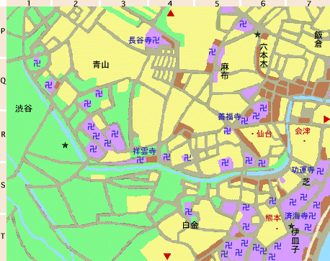Image resolution: width=330 pixels, height=261 pixels.
Task: Click the red up arrow at map top
Action: point(171,13)
